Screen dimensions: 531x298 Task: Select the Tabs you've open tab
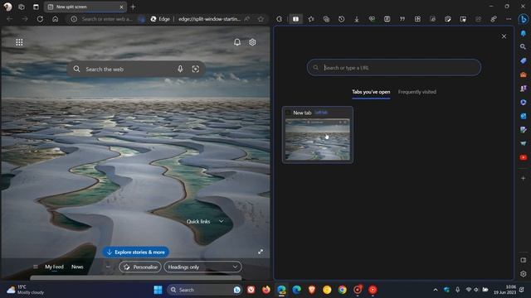coord(371,92)
